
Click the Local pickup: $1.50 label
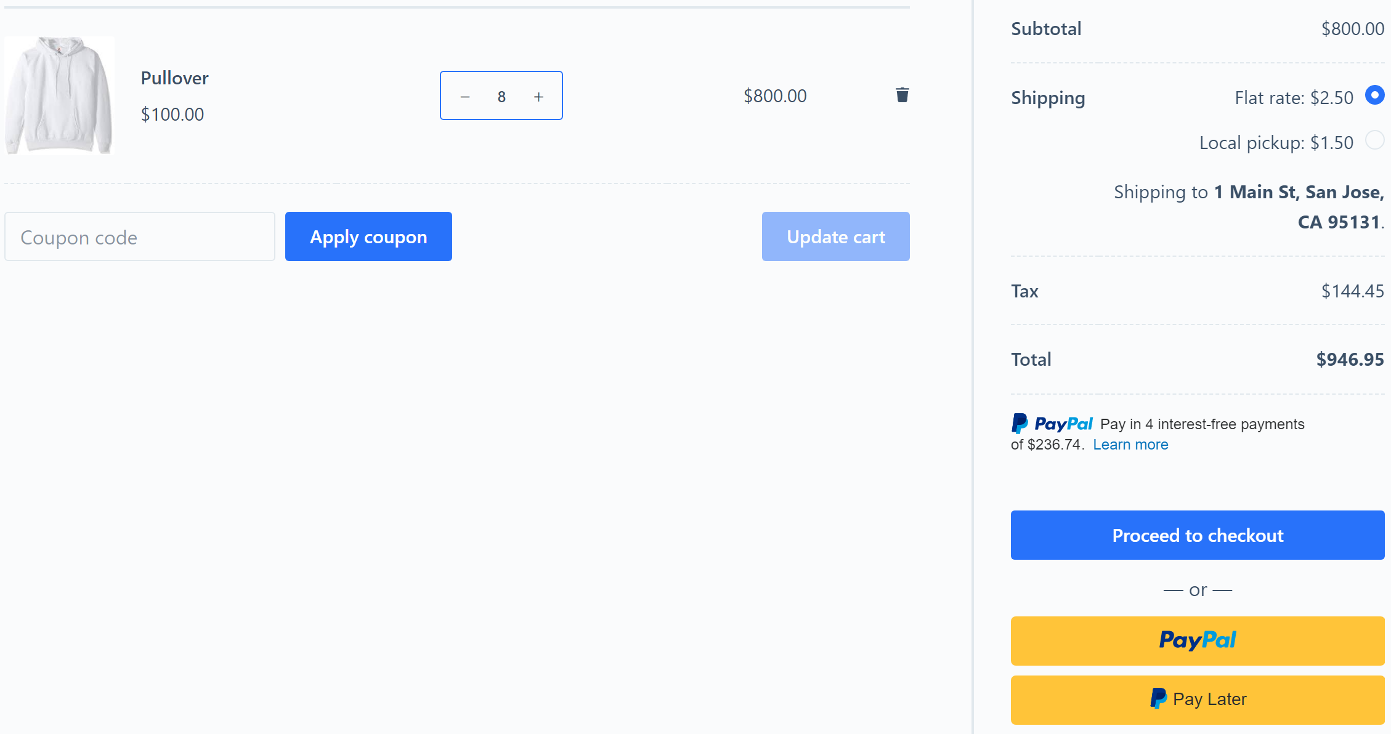tap(1276, 143)
